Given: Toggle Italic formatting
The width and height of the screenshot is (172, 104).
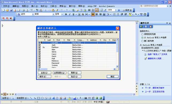Looking at the screenshot, I should pos(70,14).
